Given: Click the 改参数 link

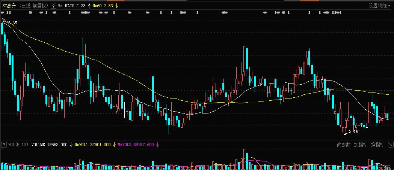Looking at the screenshot, I should 344,145.
